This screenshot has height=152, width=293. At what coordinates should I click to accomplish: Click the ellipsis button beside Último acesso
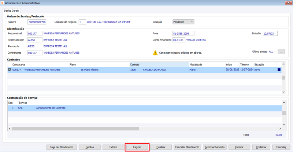[281, 52]
